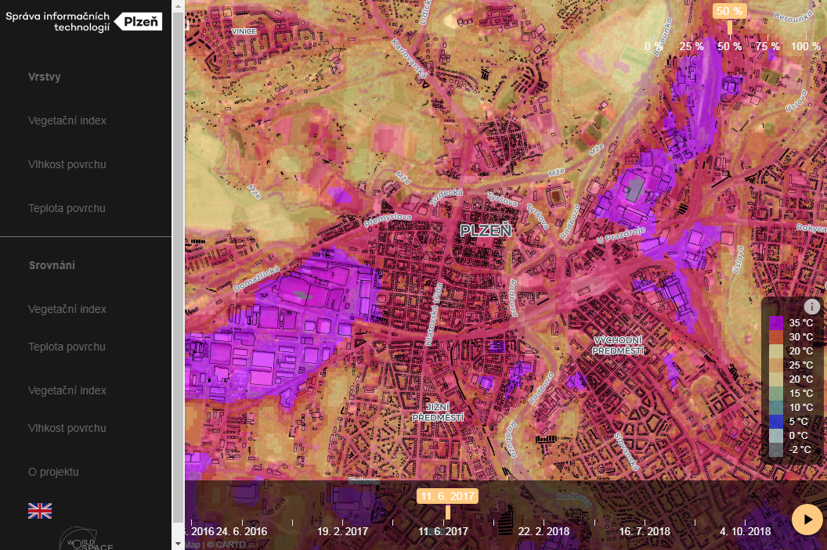Set opacity to 75 % tick

coord(767,46)
